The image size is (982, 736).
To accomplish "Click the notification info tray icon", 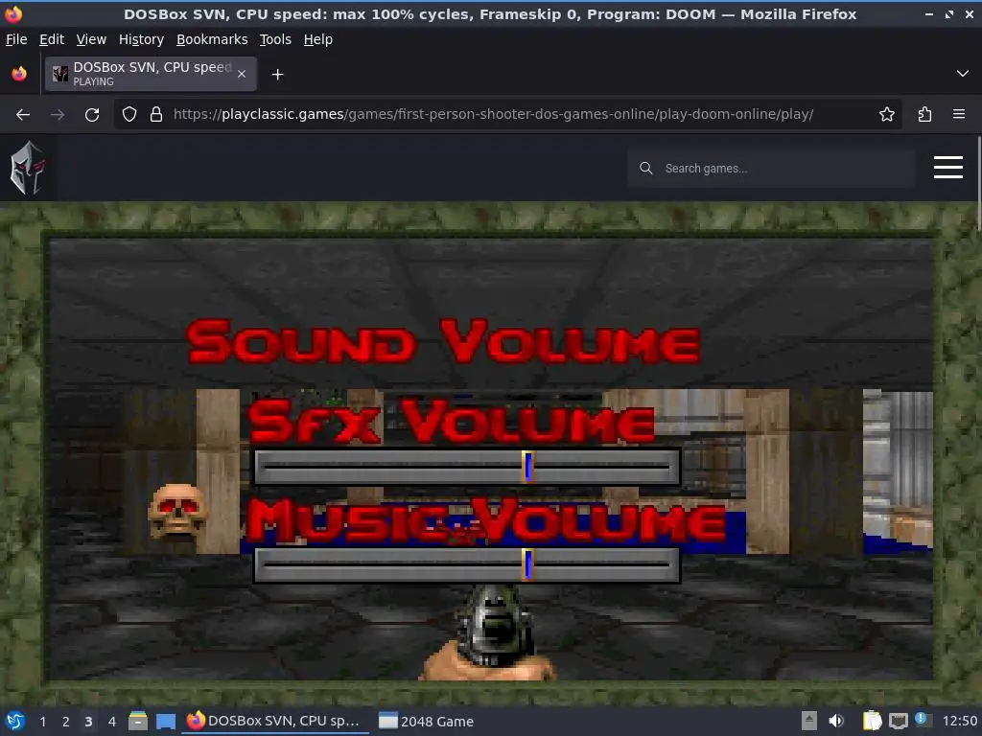I will tap(923, 720).
